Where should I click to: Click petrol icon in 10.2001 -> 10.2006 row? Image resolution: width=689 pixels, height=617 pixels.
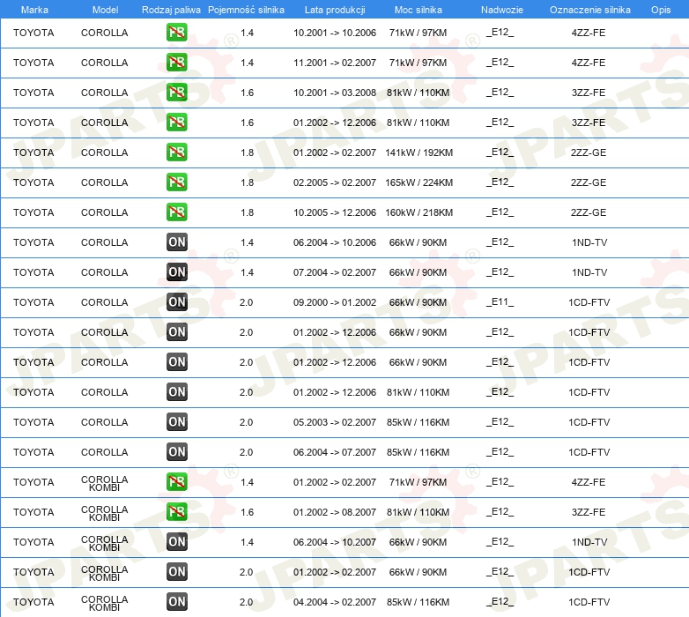tap(176, 33)
